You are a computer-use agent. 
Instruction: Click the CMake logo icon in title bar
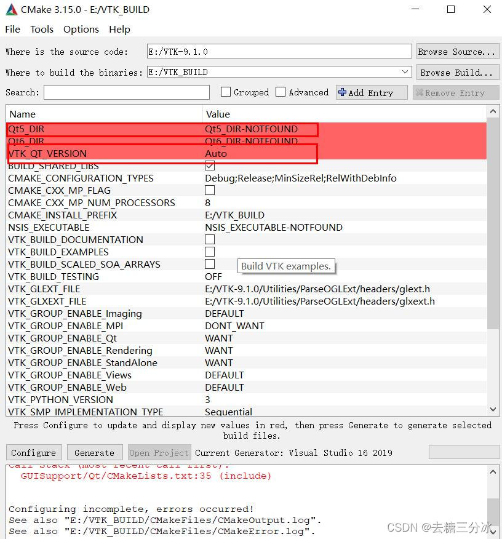click(11, 10)
